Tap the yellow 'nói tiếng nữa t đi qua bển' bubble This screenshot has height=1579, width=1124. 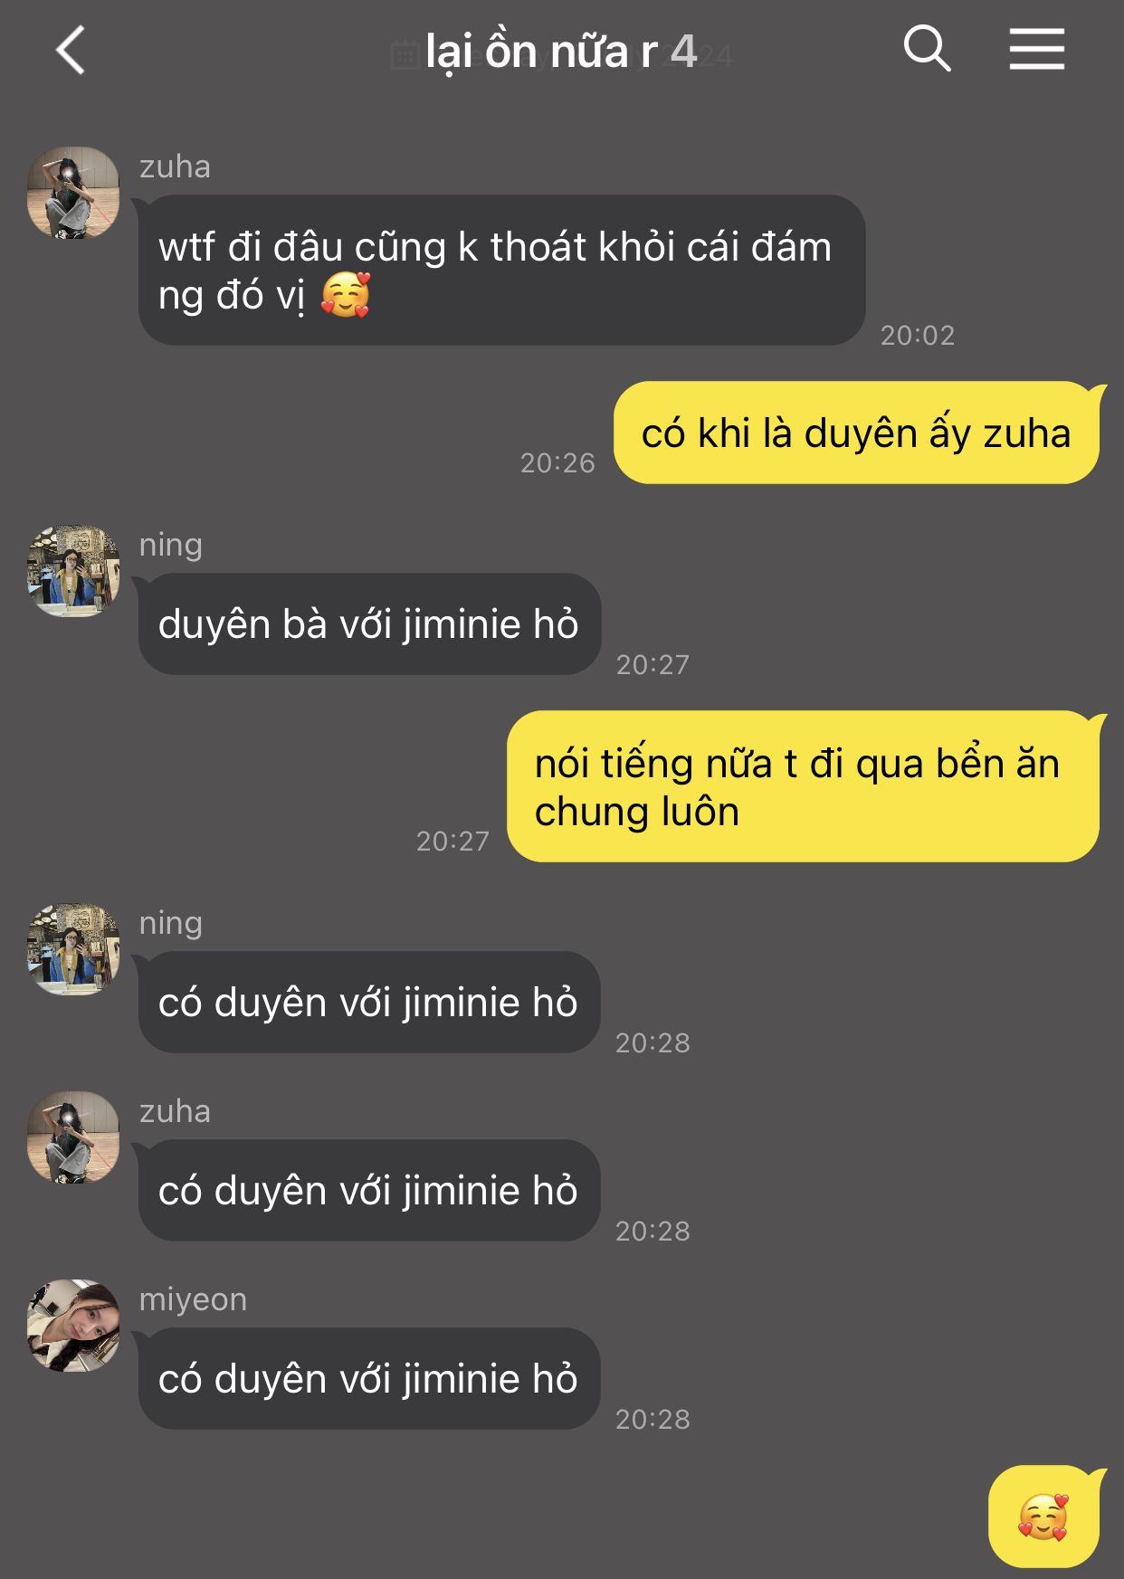[x=803, y=786]
